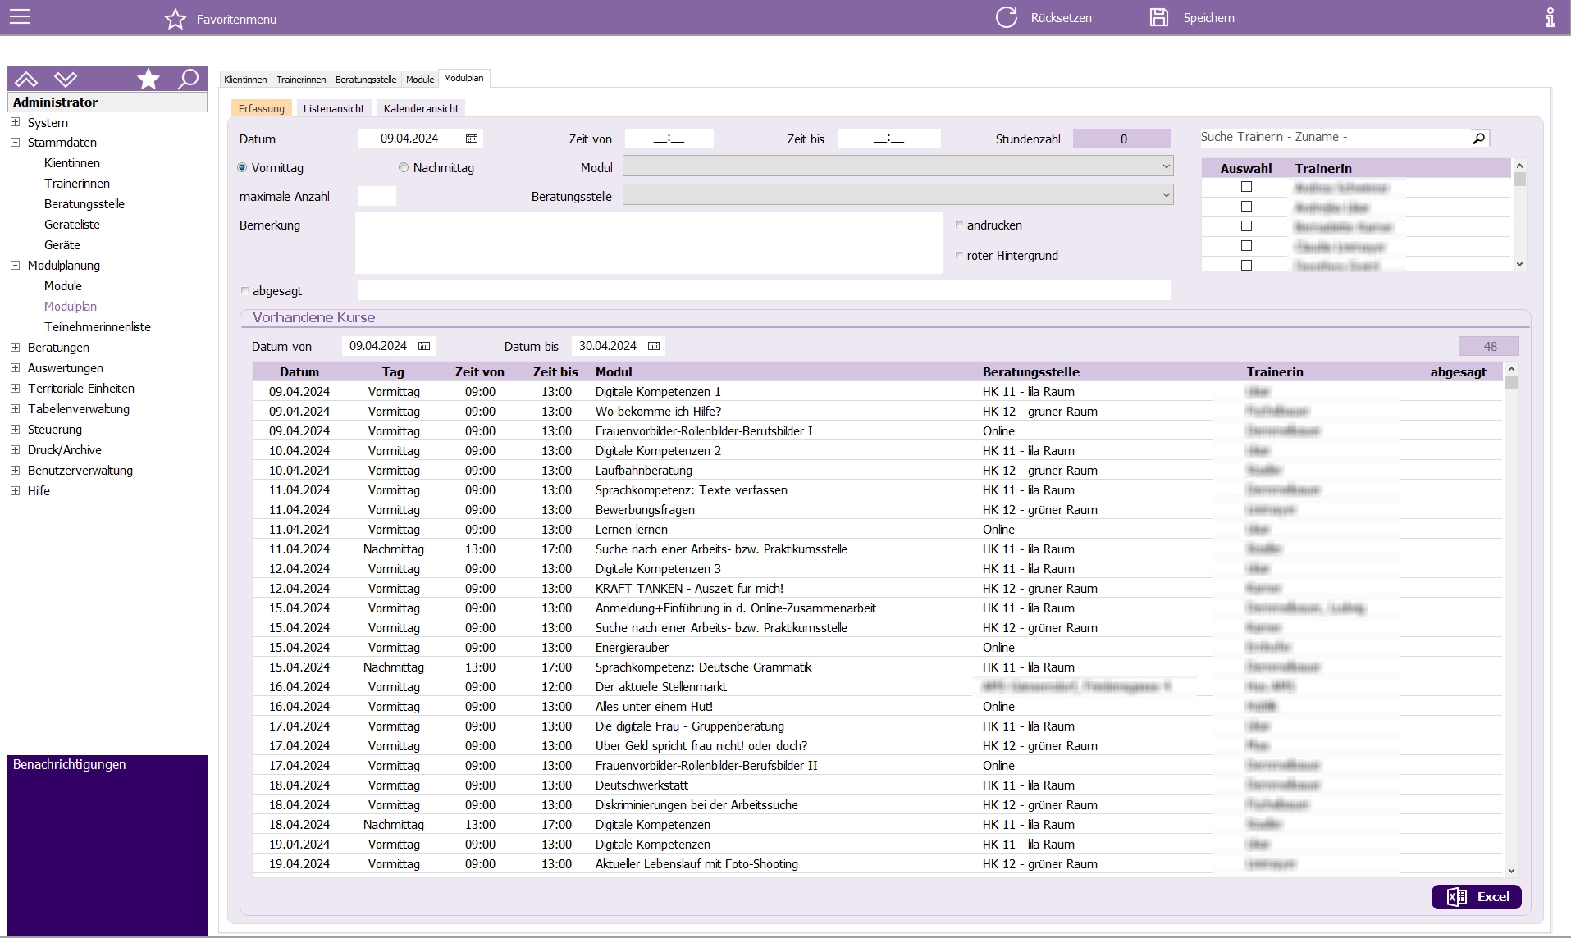Select the Nachmittag radio button
The height and width of the screenshot is (938, 1571).
[404, 167]
